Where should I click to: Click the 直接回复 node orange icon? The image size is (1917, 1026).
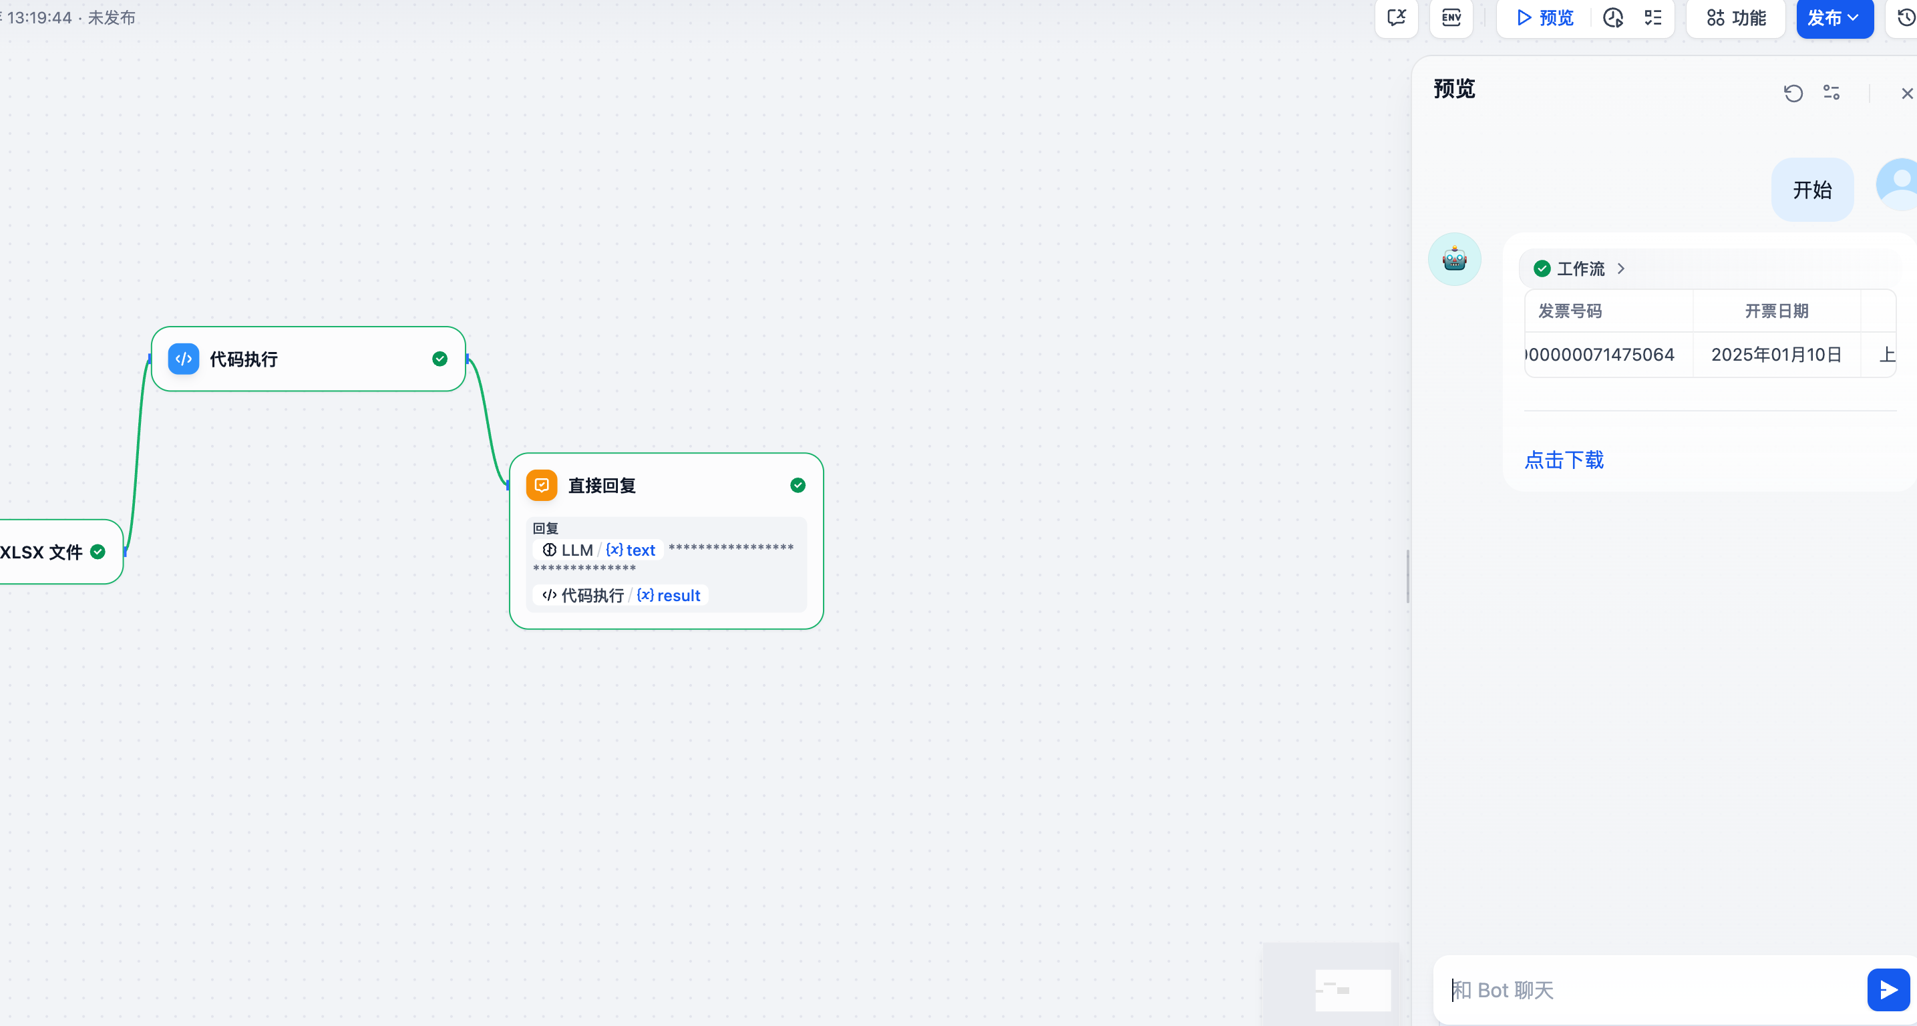click(x=542, y=485)
